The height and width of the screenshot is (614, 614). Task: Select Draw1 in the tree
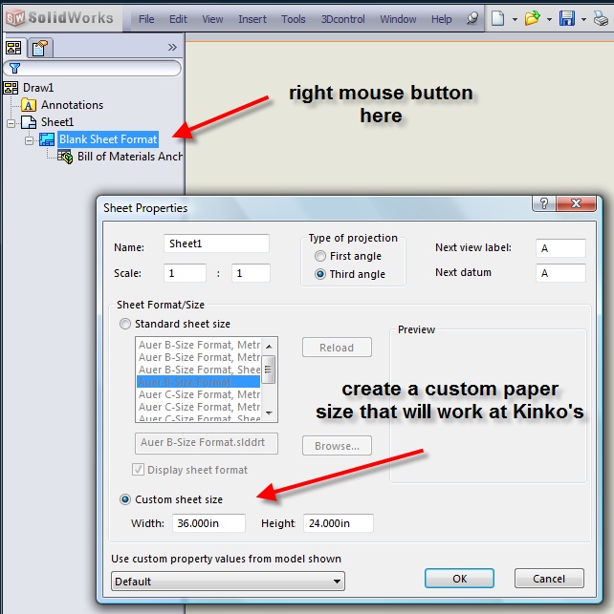[38, 88]
